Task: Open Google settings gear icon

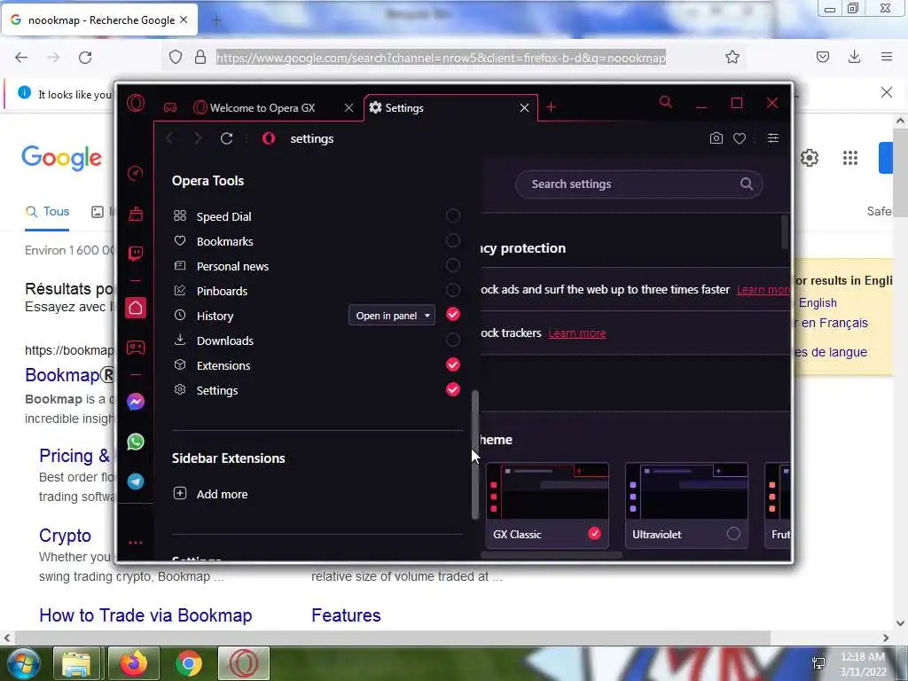Action: pos(810,158)
